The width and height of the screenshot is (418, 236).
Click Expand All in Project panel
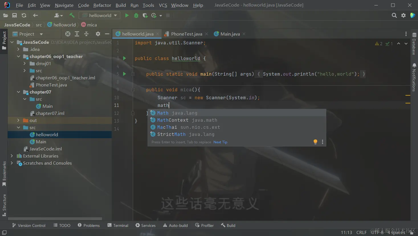(x=77, y=34)
